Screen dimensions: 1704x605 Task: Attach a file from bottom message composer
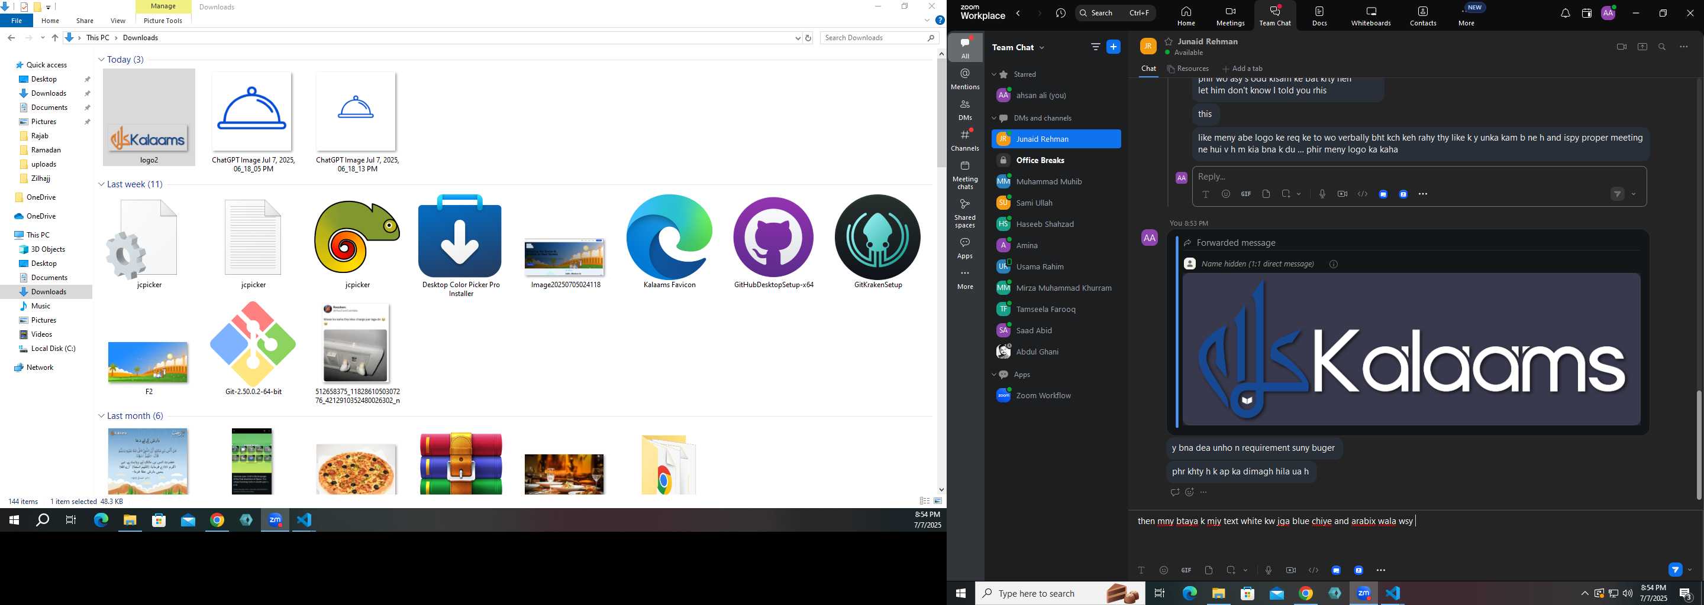(1209, 570)
